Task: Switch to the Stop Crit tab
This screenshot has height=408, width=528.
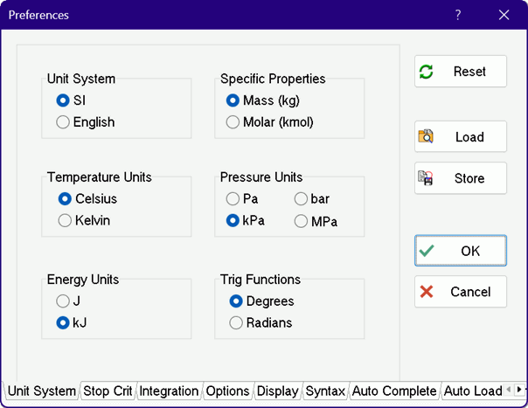Action: (108, 391)
